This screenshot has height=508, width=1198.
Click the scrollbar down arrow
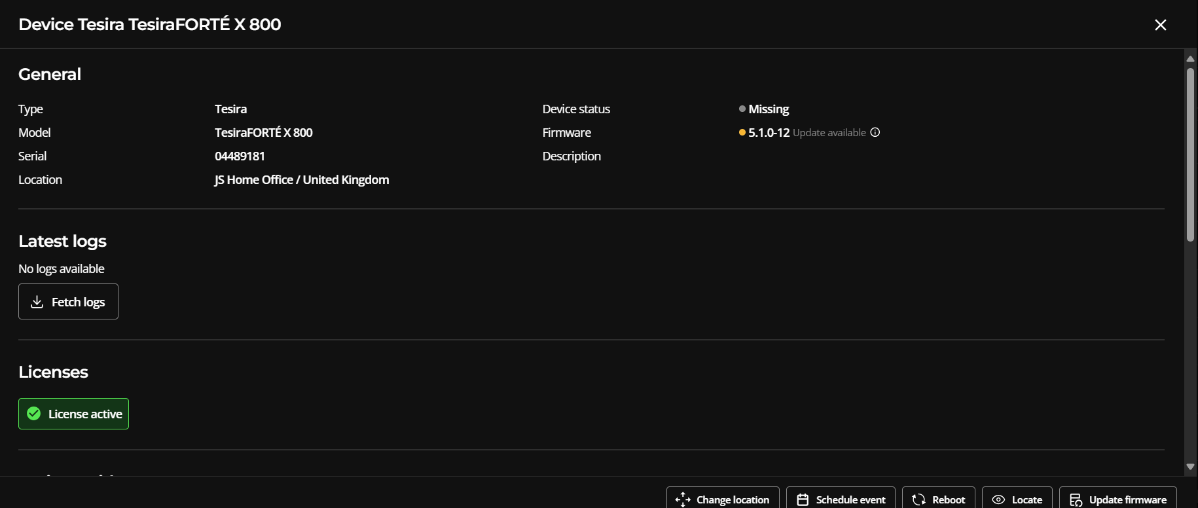coord(1191,467)
